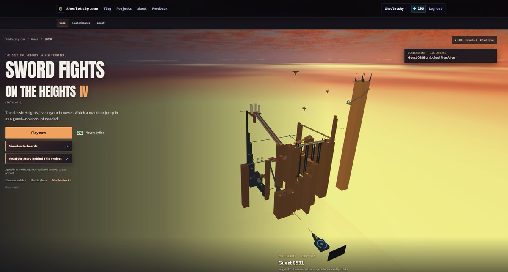Click the Guest 8531 spectator name
The height and width of the screenshot is (272, 508).
(x=291, y=263)
